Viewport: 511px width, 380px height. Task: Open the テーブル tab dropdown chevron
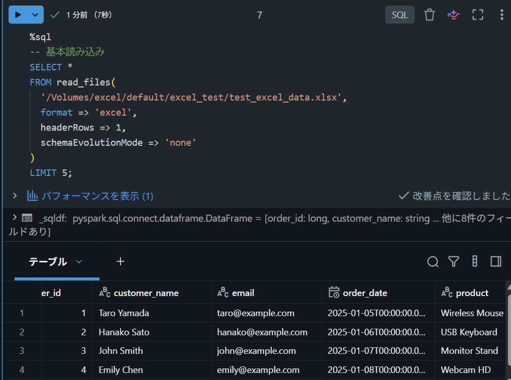click(x=79, y=261)
